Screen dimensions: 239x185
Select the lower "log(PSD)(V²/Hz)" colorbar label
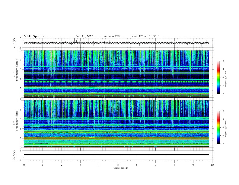(226, 129)
